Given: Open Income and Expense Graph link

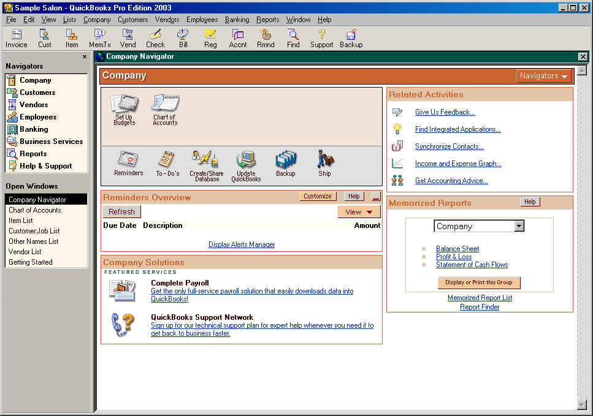Looking at the screenshot, I should click(x=458, y=164).
